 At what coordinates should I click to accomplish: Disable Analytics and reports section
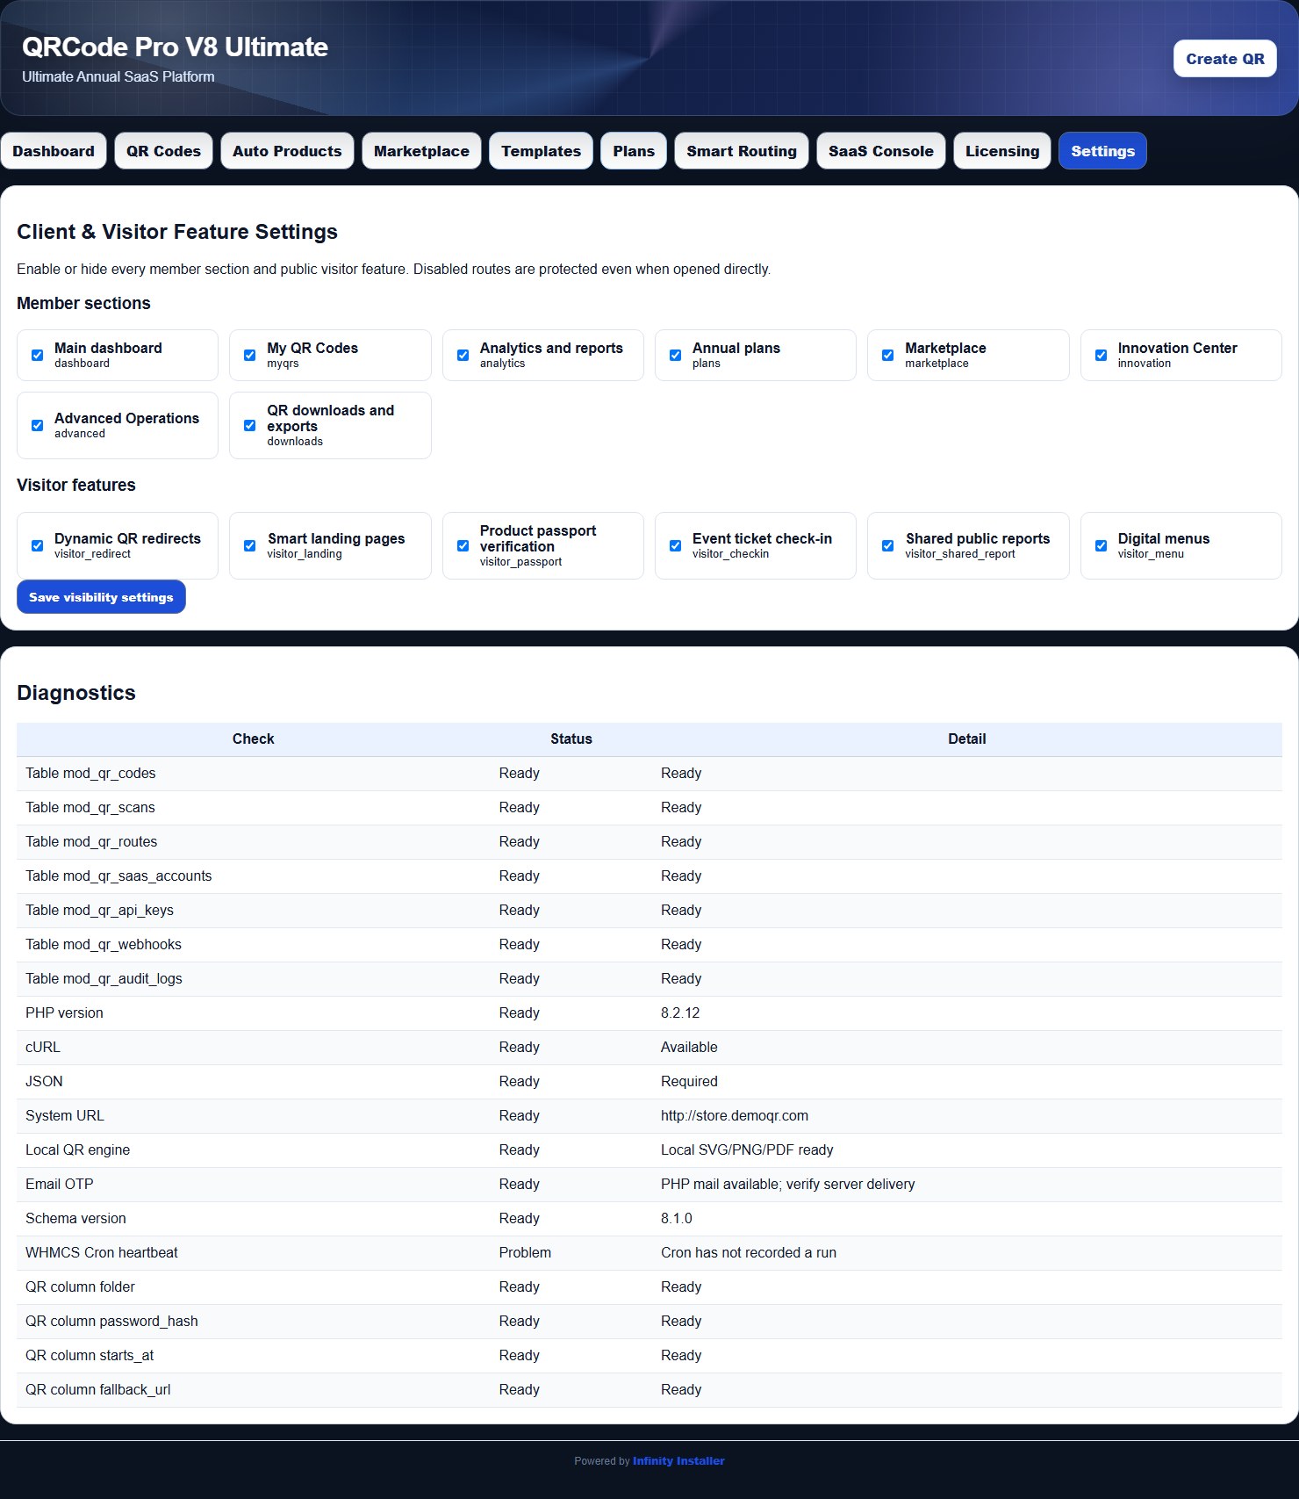tap(463, 355)
